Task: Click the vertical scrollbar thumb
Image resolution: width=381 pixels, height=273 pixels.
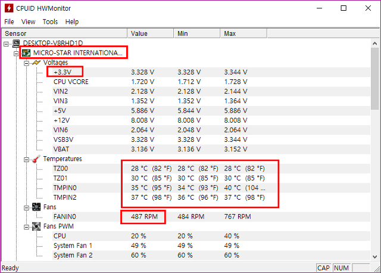Action: (x=375, y=79)
